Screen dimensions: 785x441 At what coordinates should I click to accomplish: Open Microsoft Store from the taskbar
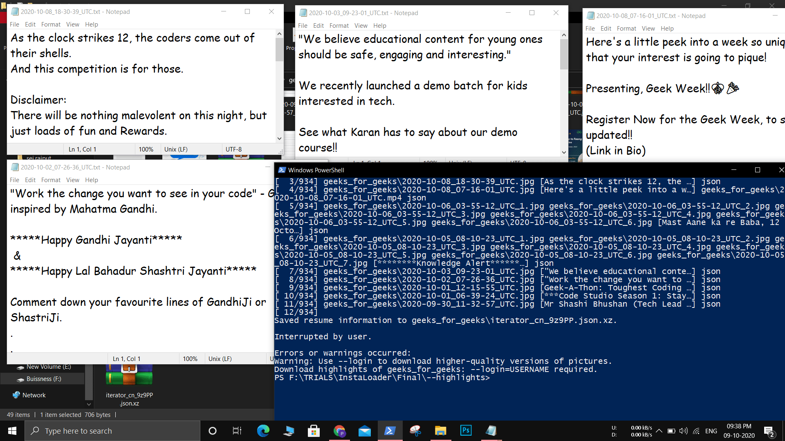coord(314,431)
